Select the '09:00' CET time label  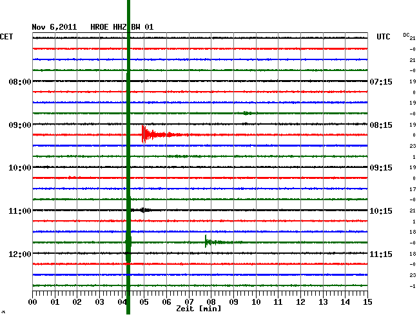pyautogui.click(x=20, y=125)
